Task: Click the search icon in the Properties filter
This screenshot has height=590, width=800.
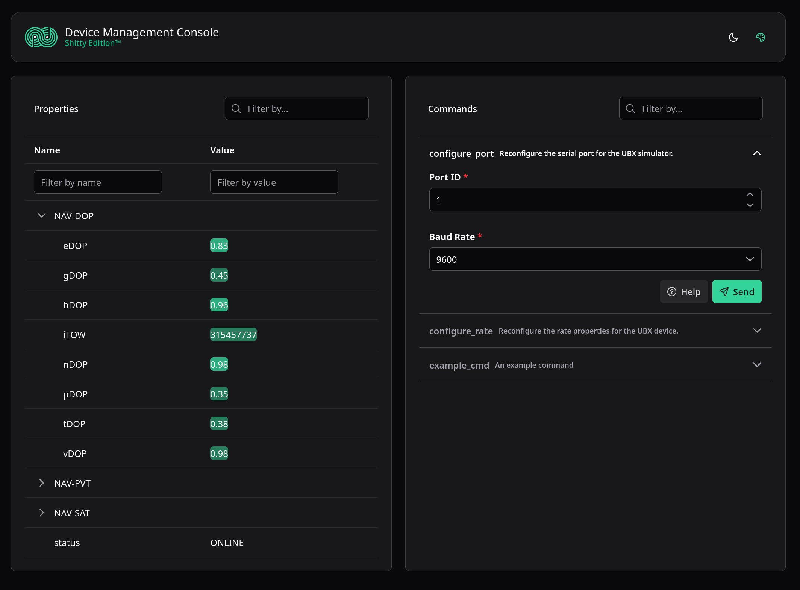Action: (236, 109)
